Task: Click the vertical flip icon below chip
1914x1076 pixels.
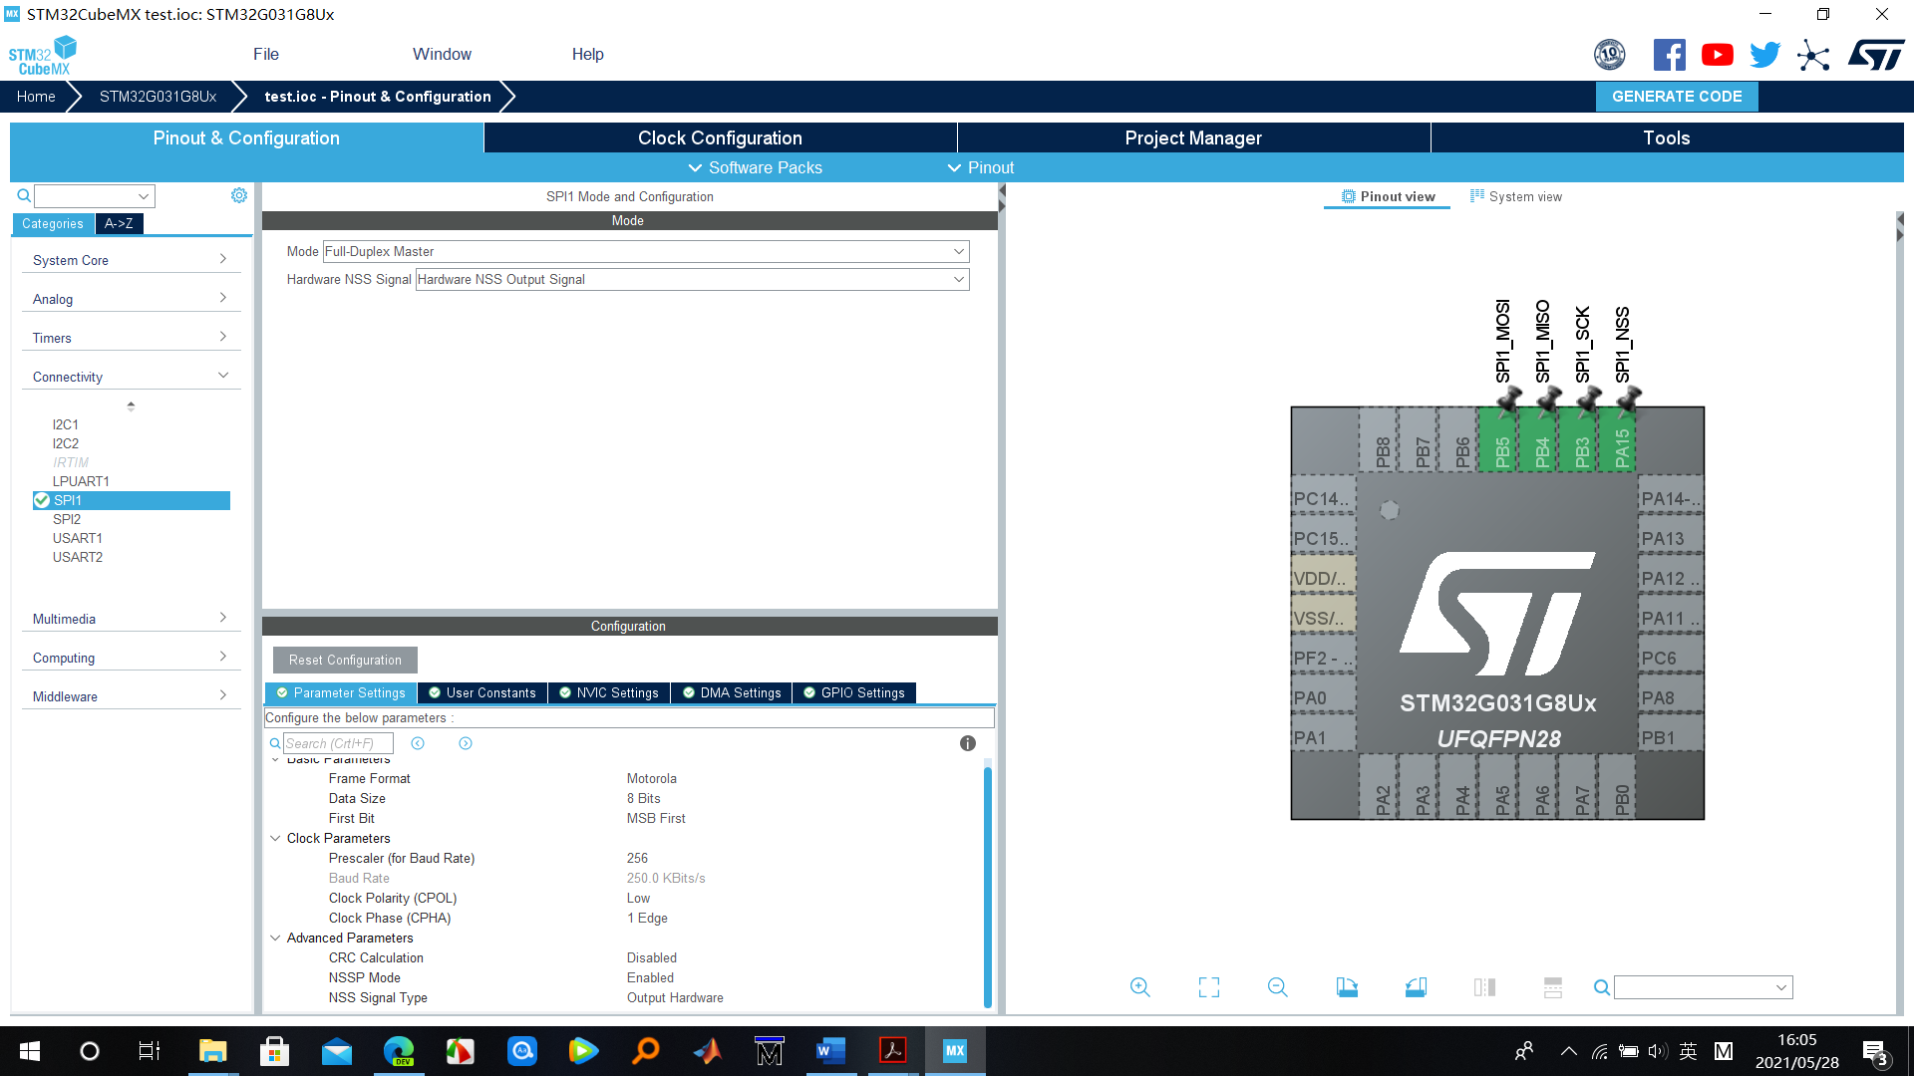Action: coord(1553,987)
